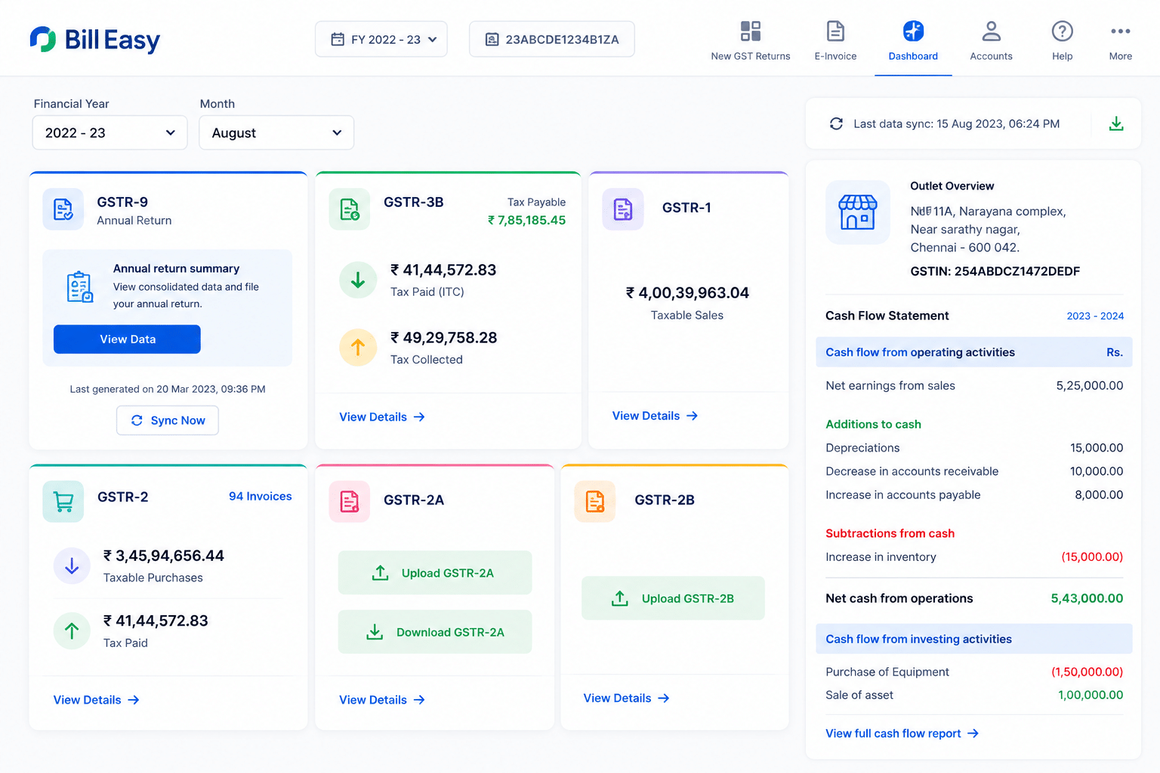Refresh data with the sync icon beside Last data sync

836,124
